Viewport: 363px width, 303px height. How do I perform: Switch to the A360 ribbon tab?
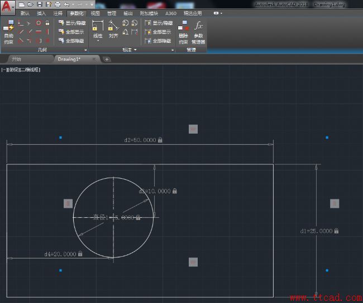pyautogui.click(x=171, y=13)
